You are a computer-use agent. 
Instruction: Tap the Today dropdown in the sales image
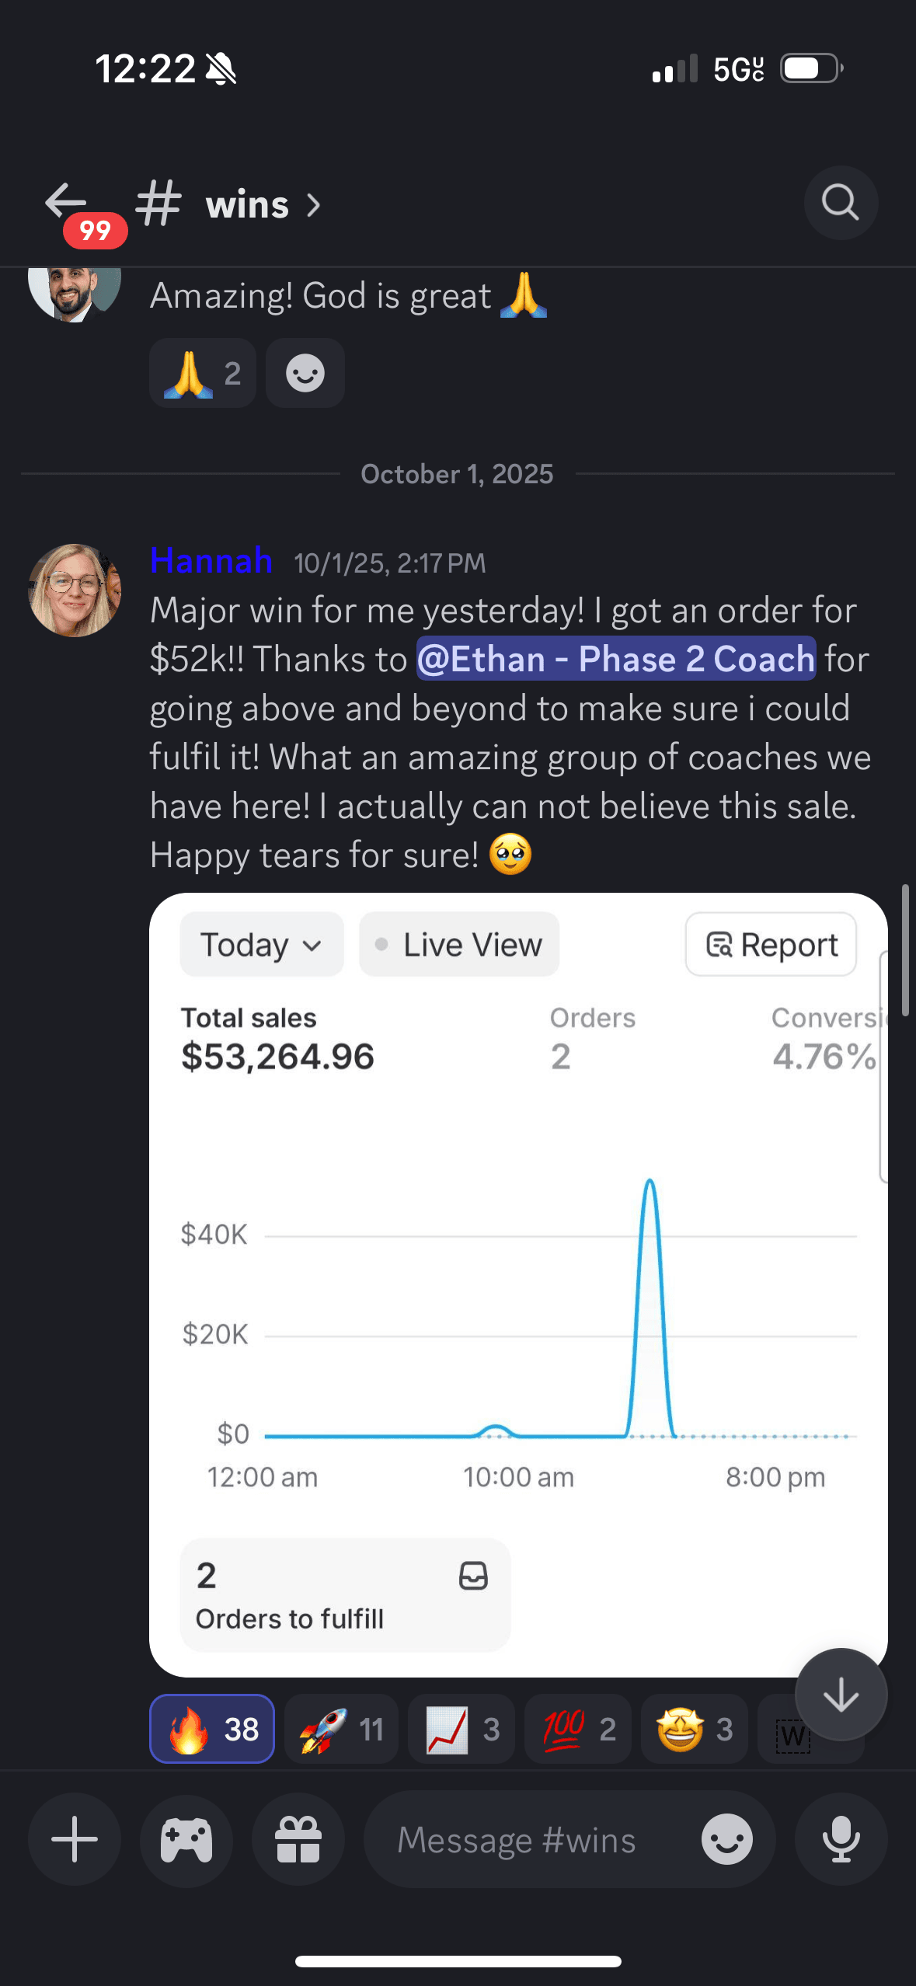(x=261, y=945)
